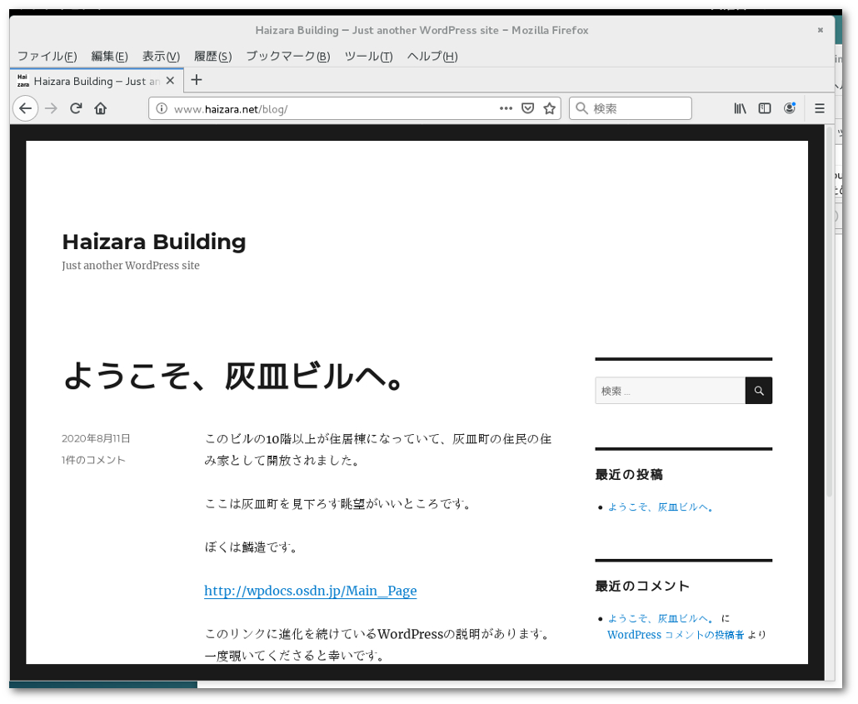Reload the current page

coord(76,108)
